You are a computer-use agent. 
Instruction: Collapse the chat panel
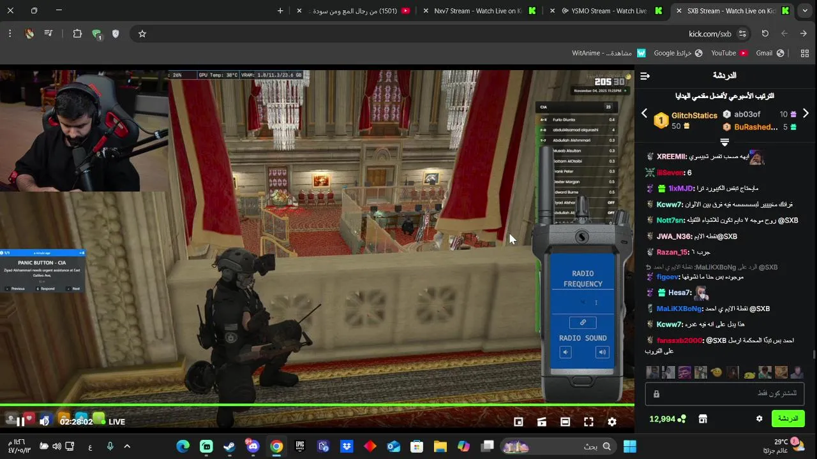click(x=645, y=76)
